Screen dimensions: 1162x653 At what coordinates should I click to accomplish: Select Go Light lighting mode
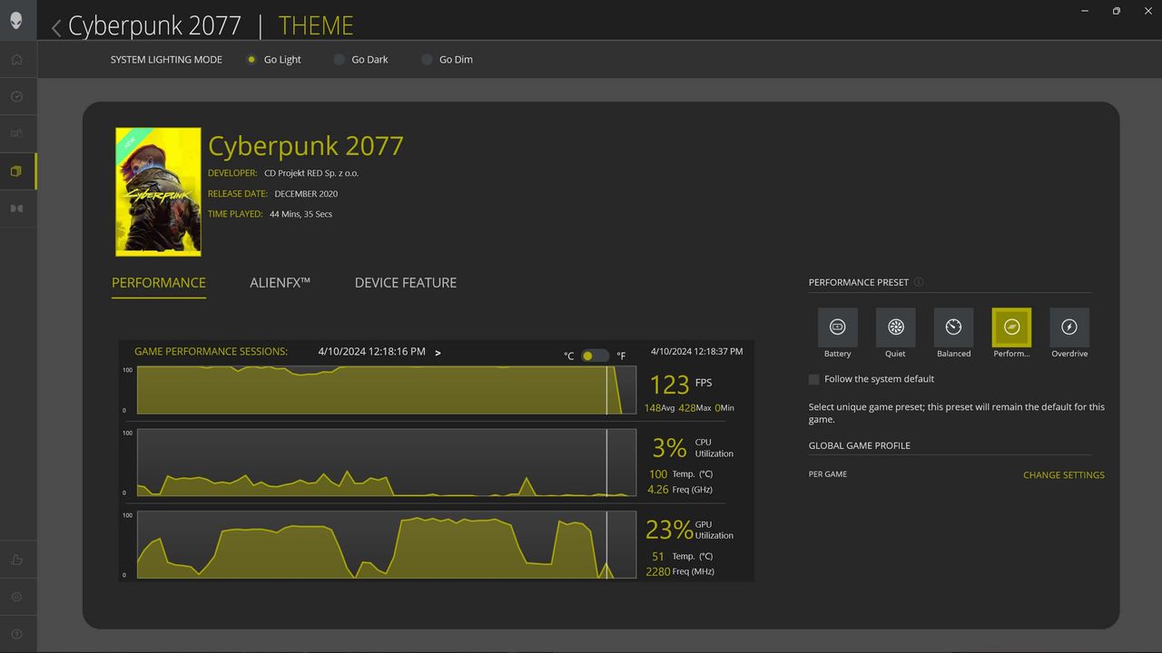pos(251,59)
